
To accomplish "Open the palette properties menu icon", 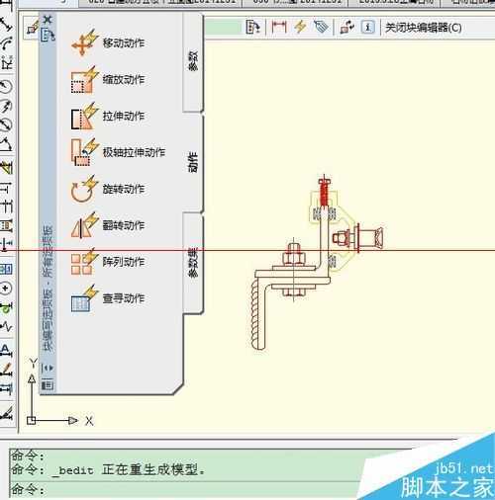I will [48, 384].
